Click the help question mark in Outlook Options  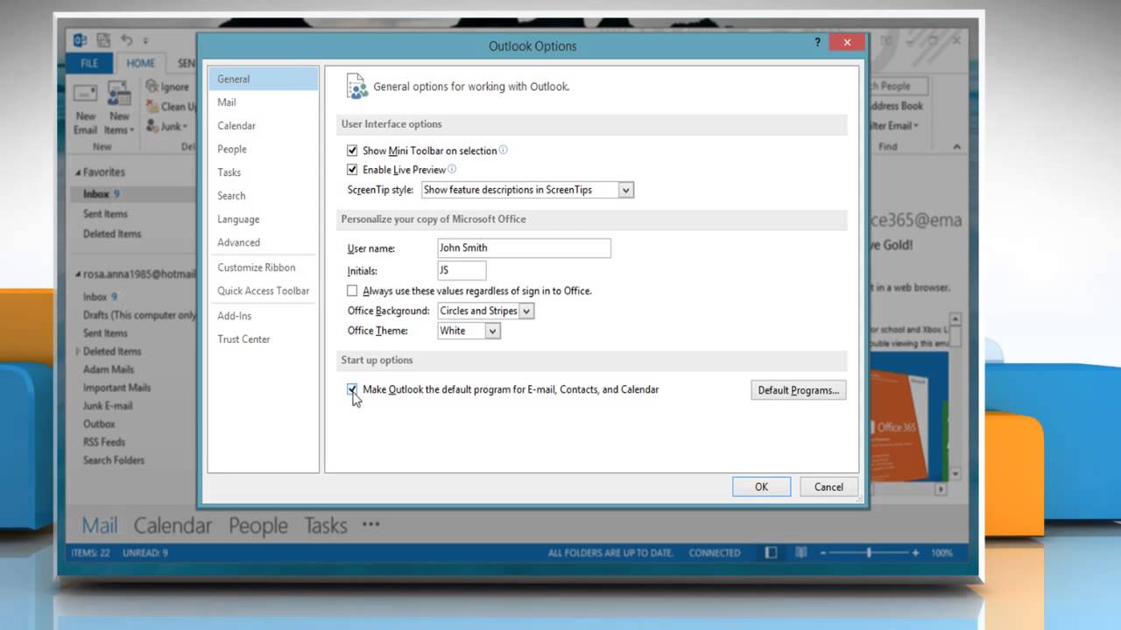817,42
